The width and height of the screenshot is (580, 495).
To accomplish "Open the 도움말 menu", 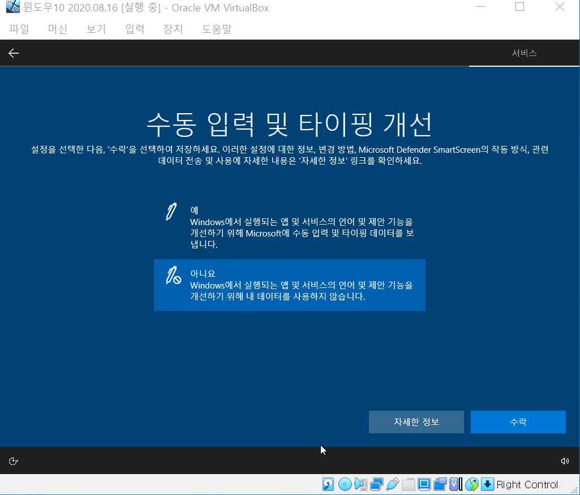I will click(217, 29).
